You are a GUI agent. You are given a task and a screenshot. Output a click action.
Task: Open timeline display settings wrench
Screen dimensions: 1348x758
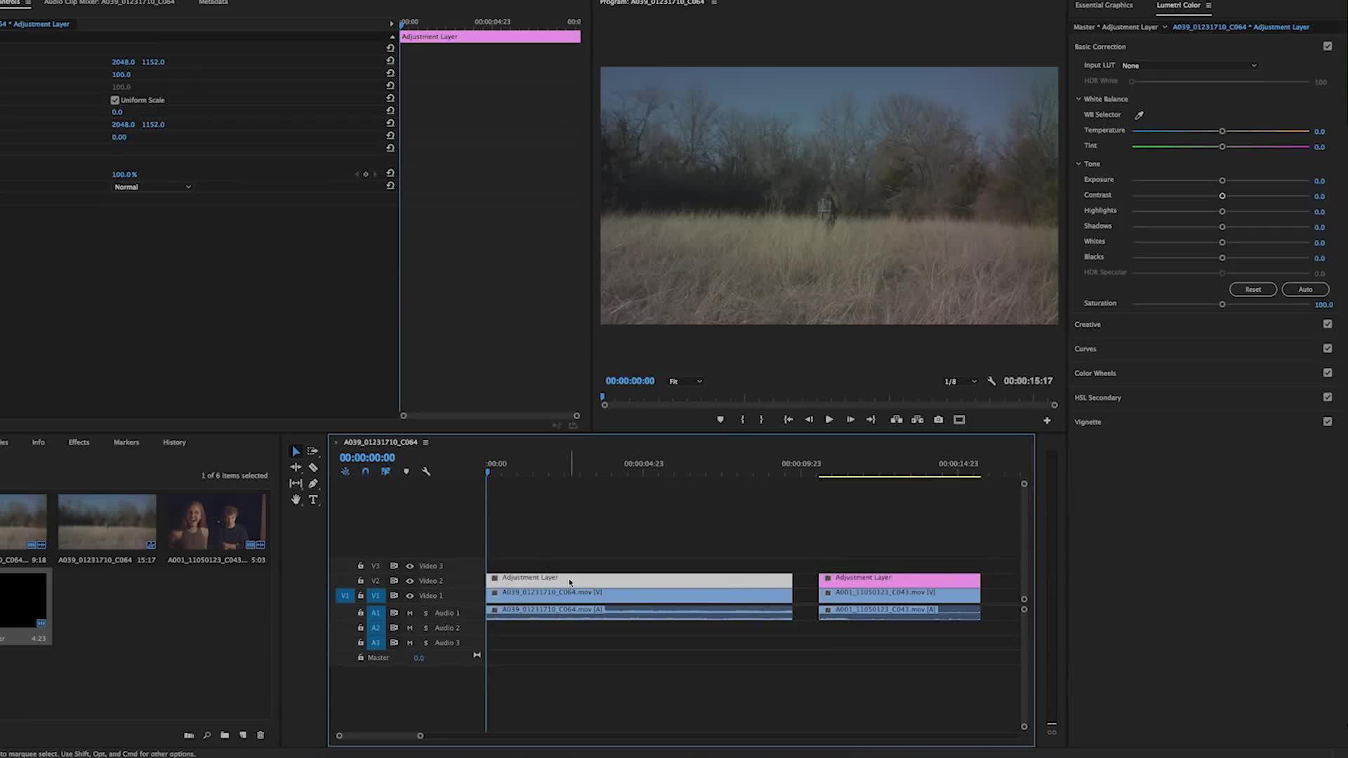tap(426, 472)
